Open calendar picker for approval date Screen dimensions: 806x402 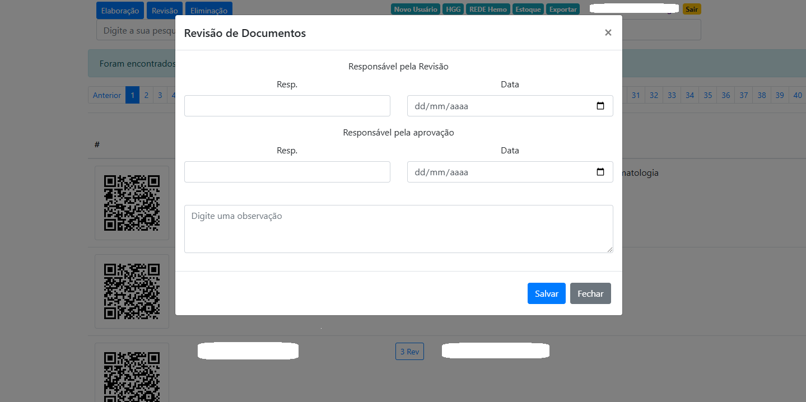point(600,172)
